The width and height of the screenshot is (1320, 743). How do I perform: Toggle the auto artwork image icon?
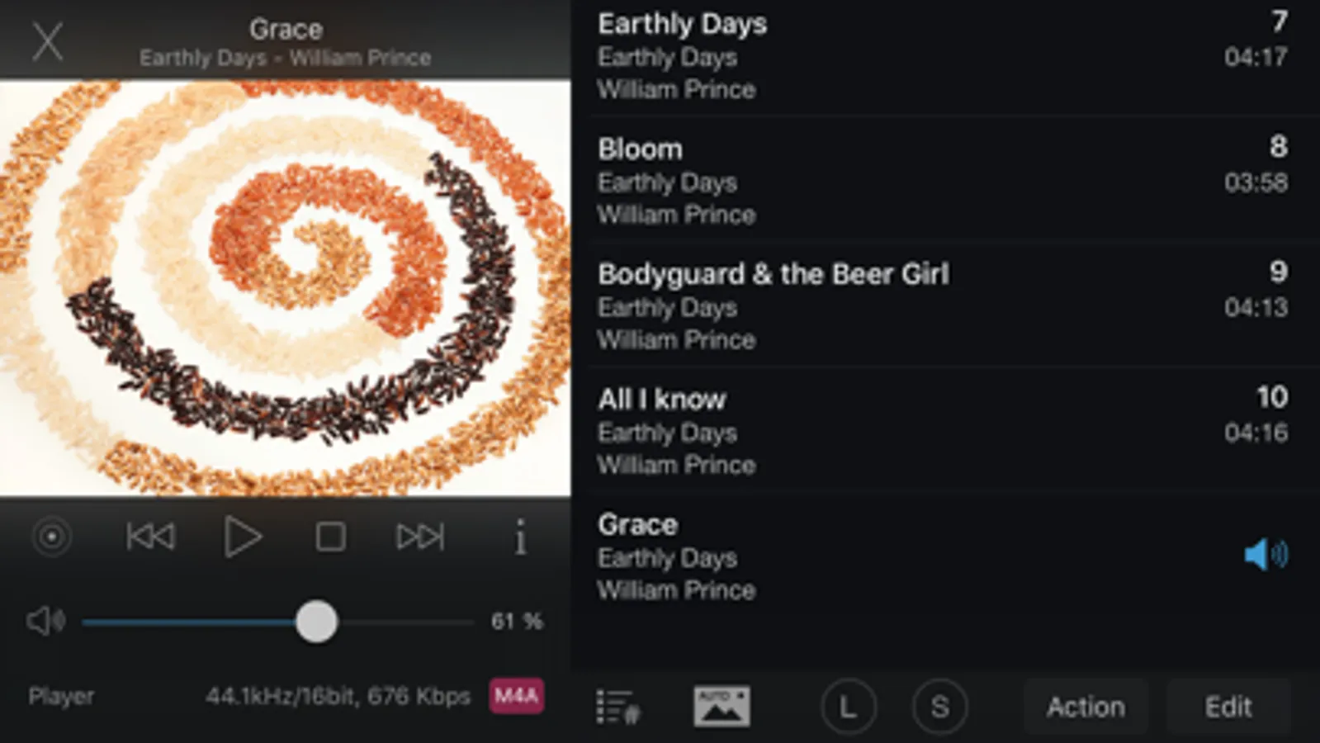click(x=722, y=707)
